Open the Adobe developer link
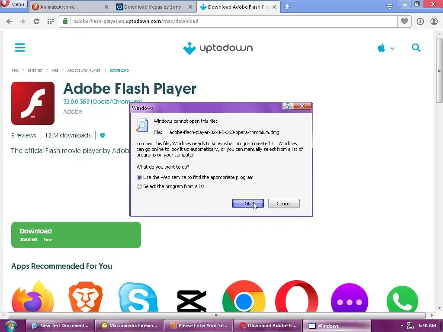The height and width of the screenshot is (332, 443). coord(73,112)
